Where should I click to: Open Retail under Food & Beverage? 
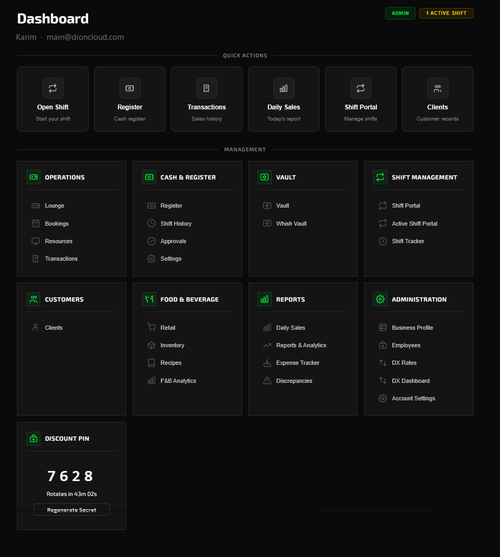pos(168,328)
